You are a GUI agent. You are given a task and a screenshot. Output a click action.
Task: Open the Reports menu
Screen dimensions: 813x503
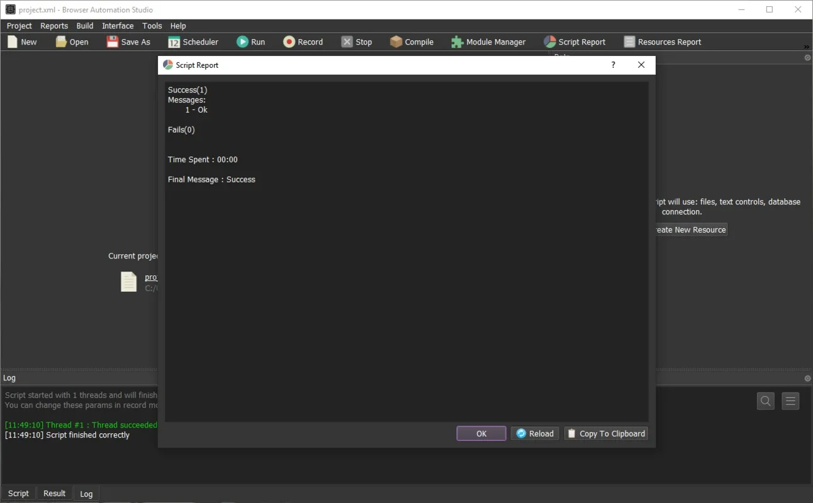[54, 26]
